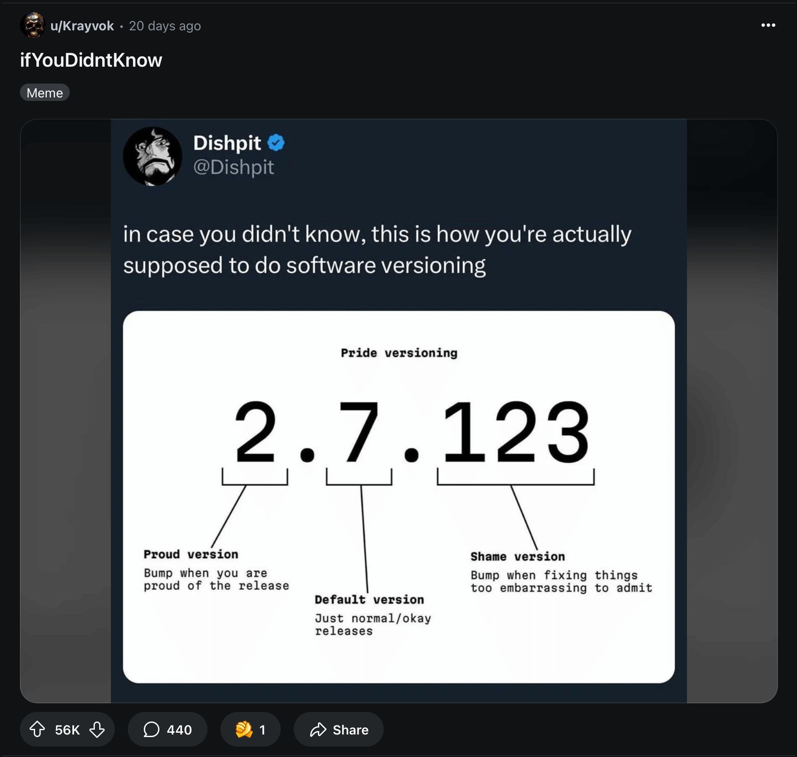
Task: Downvote the post with the down arrow
Action: pos(97,729)
